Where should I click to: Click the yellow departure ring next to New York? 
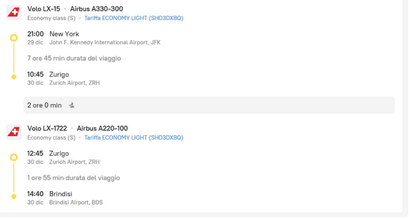coord(14,38)
